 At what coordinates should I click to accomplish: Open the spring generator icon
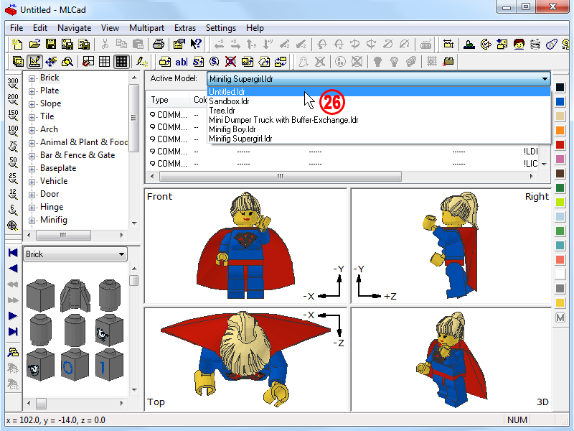[535, 45]
